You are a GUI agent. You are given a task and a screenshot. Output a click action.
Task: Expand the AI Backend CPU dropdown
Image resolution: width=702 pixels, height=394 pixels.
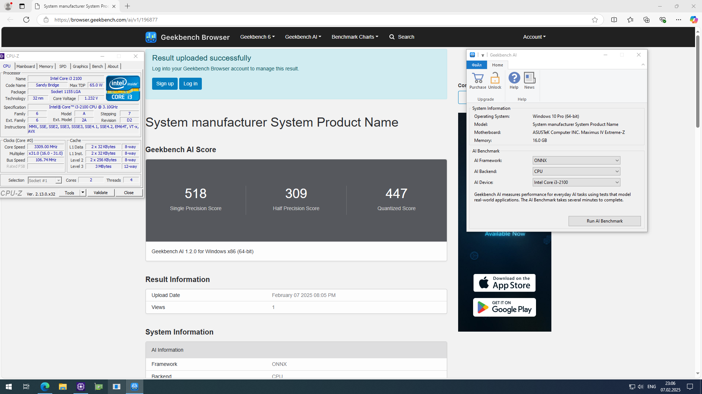point(576,171)
